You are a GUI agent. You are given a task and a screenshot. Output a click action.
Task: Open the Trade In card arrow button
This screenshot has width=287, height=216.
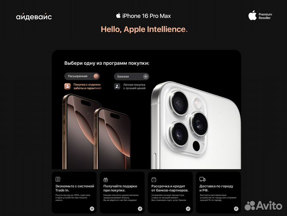(92, 208)
